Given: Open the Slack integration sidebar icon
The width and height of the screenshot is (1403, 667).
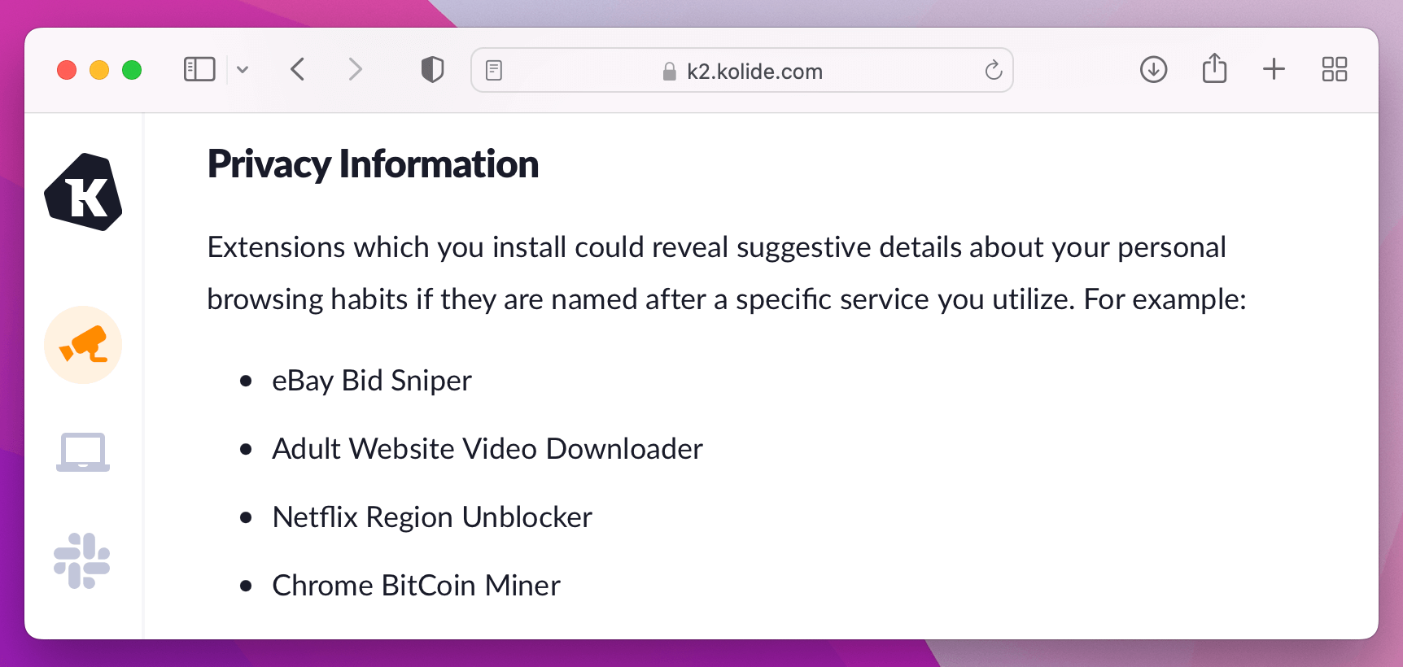Looking at the screenshot, I should 82,560.
